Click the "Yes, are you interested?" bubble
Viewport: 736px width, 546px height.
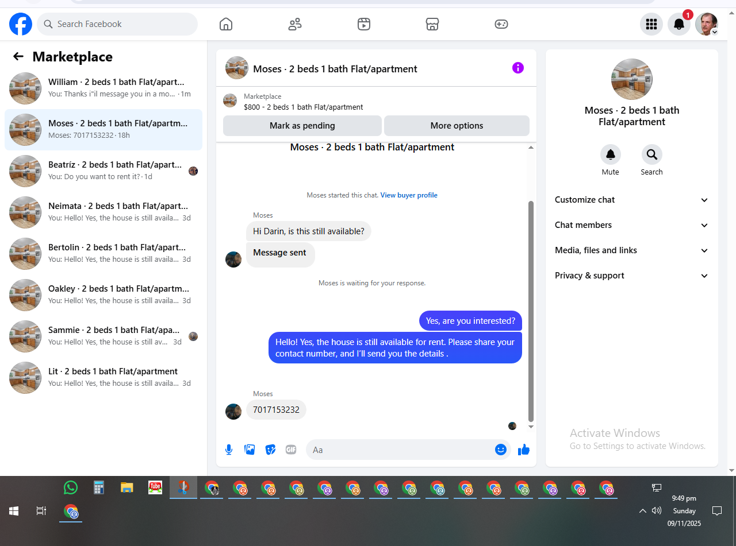(470, 321)
